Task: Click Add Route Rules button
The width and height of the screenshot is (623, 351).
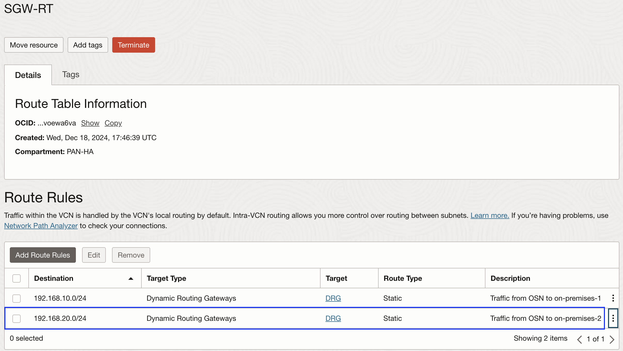Action: click(x=43, y=255)
